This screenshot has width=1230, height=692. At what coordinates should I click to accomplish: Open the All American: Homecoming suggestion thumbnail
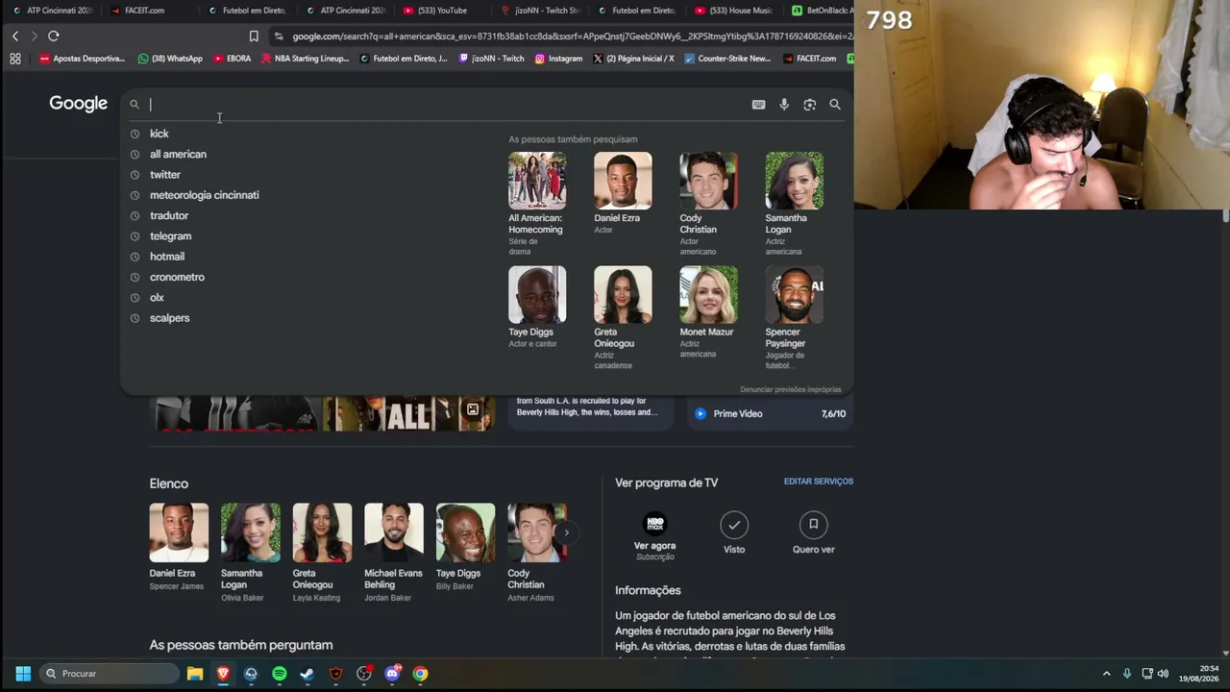click(537, 181)
